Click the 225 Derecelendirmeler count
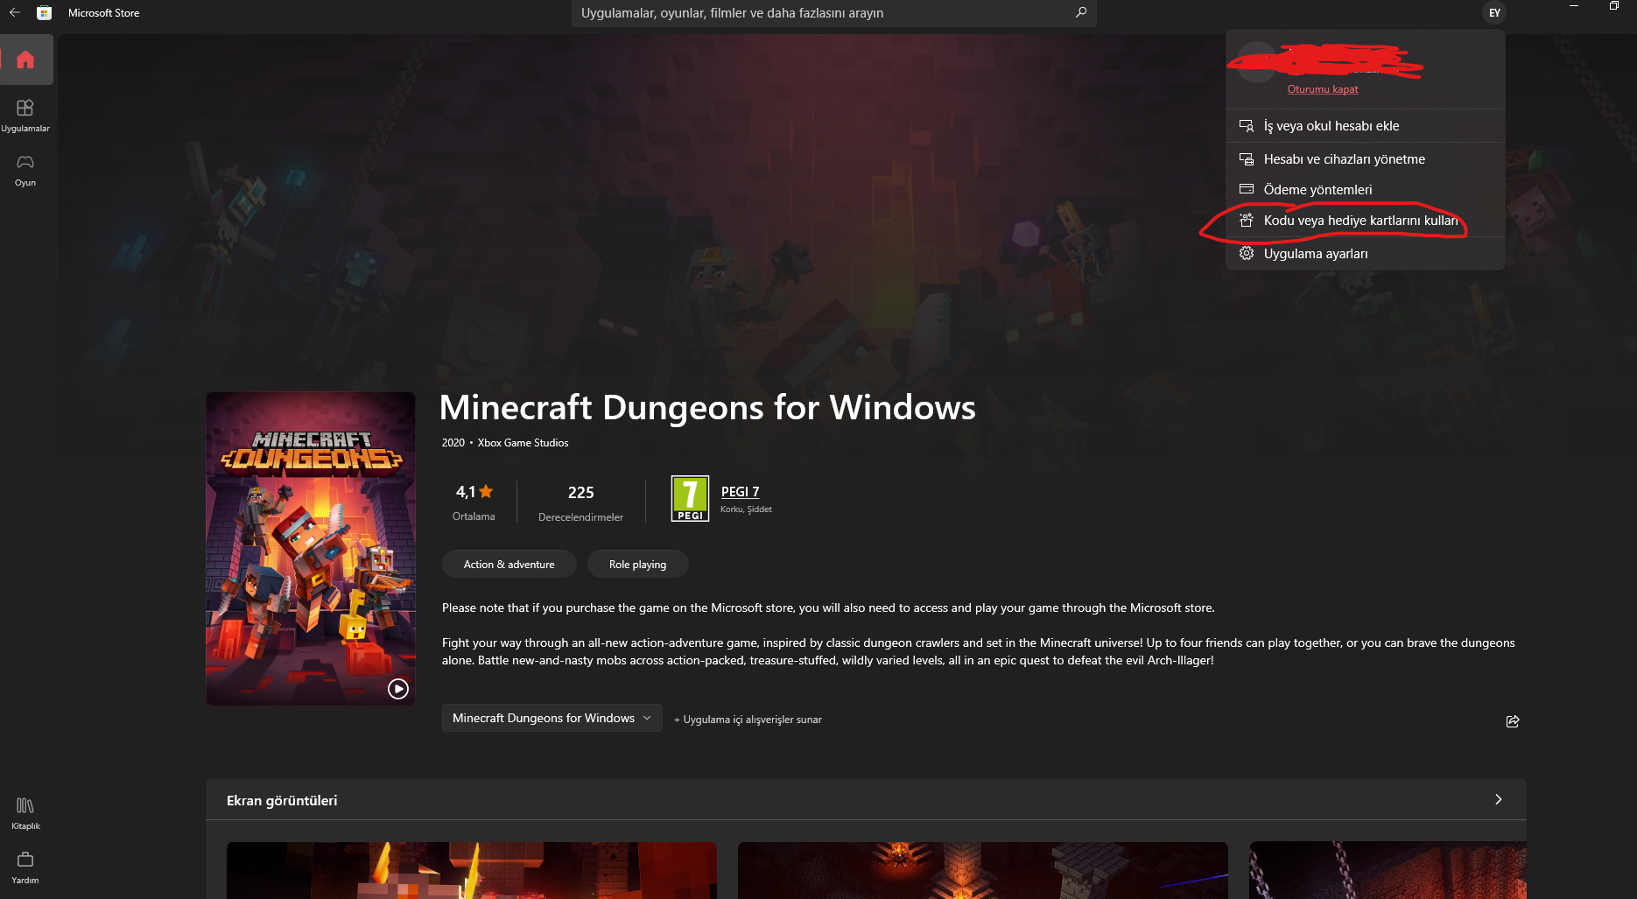Viewport: 1637px width, 899px height. coord(580,502)
